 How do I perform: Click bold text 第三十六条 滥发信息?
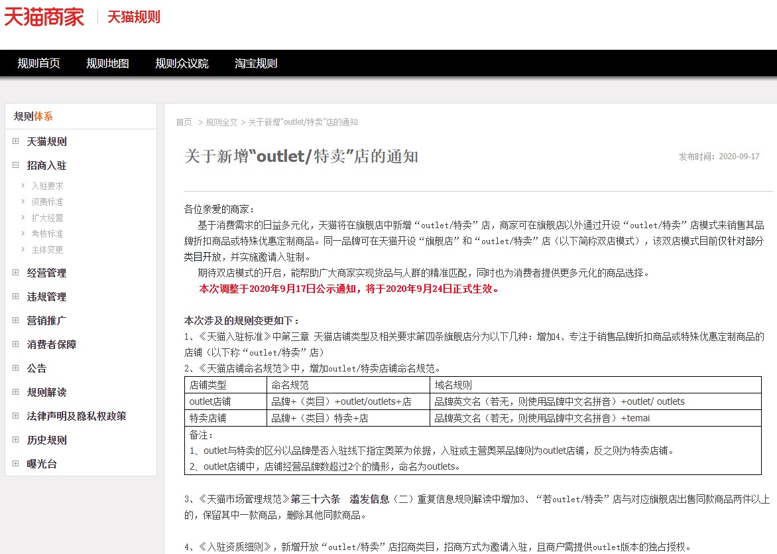pyautogui.click(x=340, y=499)
